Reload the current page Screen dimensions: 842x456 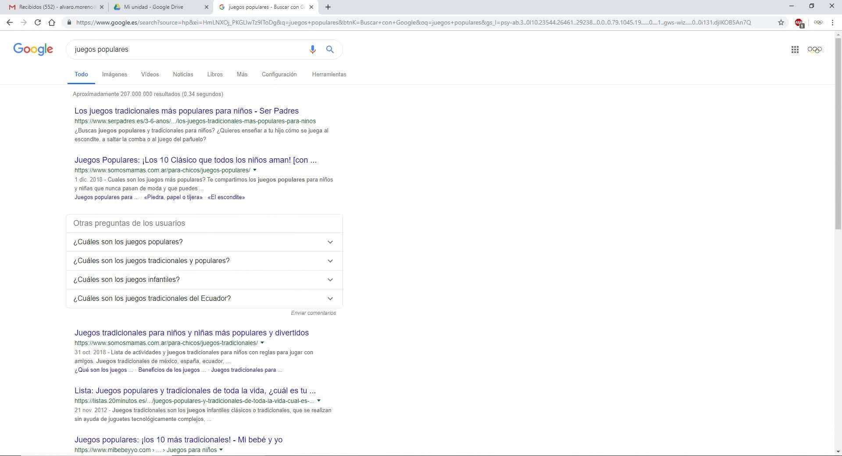(x=38, y=22)
